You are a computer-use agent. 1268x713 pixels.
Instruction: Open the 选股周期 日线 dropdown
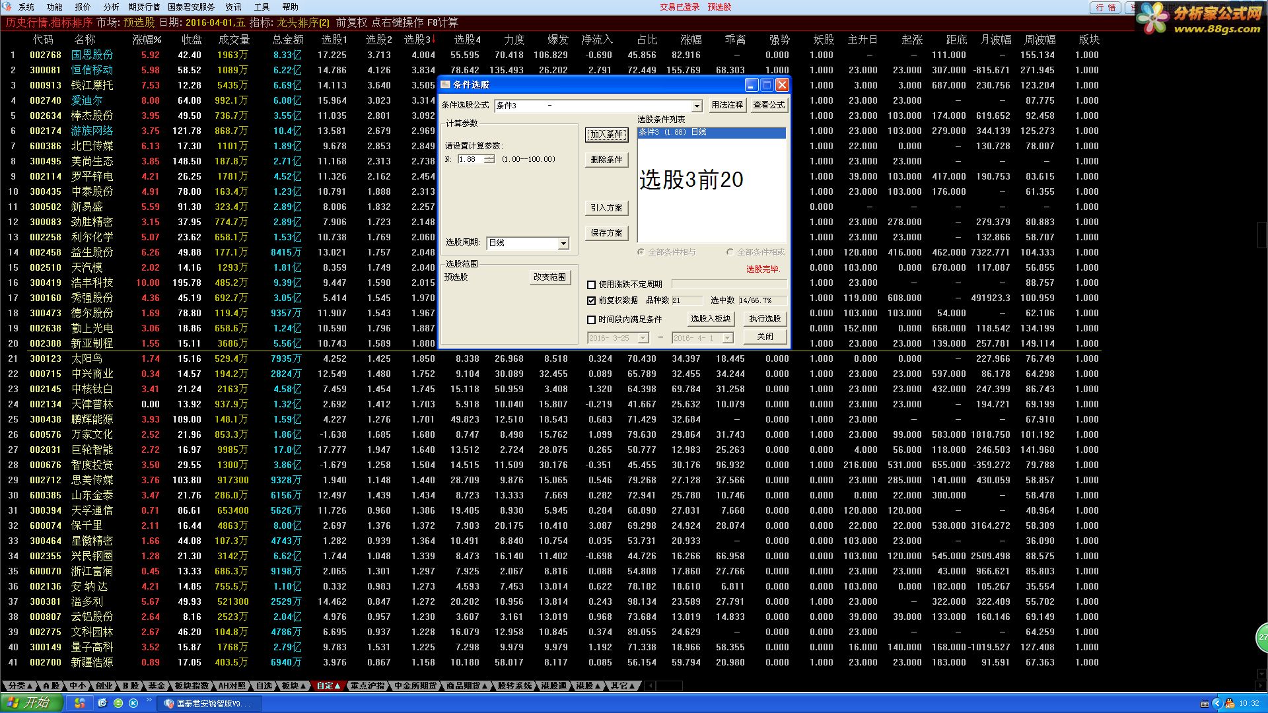click(563, 244)
